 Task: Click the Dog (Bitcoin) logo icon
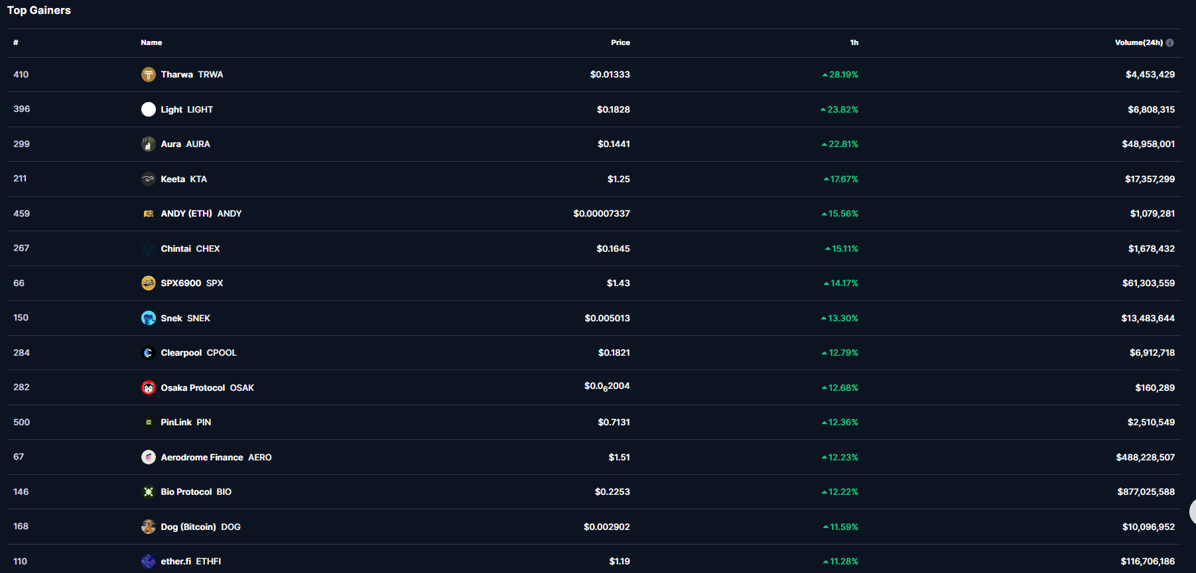[149, 527]
